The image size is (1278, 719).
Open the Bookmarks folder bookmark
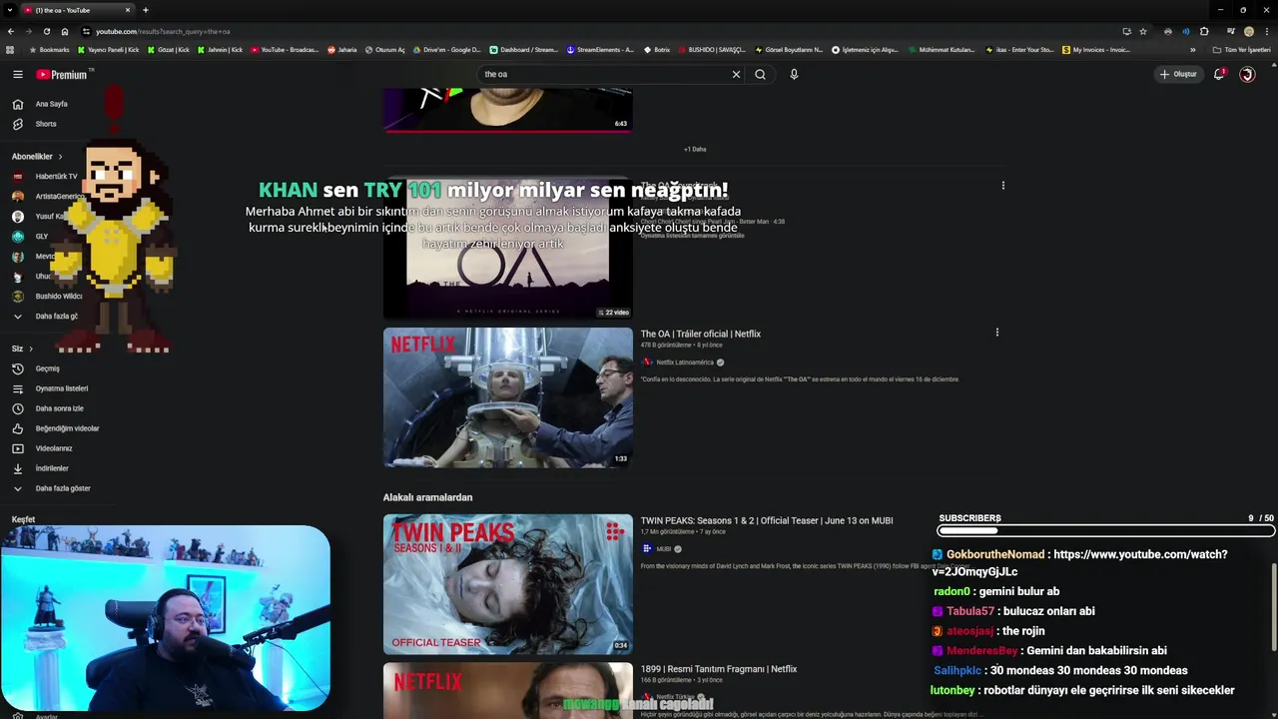(x=50, y=50)
